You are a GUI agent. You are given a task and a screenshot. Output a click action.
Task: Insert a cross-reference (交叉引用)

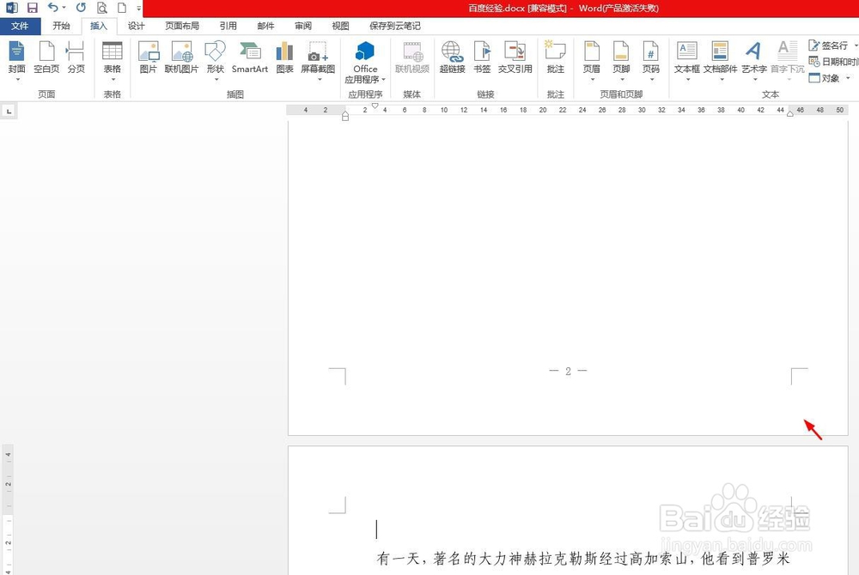coord(515,58)
